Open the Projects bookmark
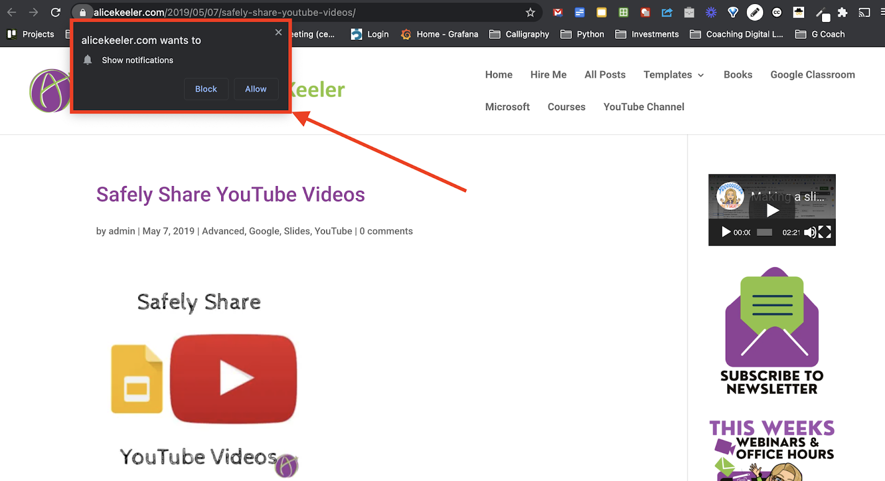This screenshot has height=481, width=885. pos(31,34)
